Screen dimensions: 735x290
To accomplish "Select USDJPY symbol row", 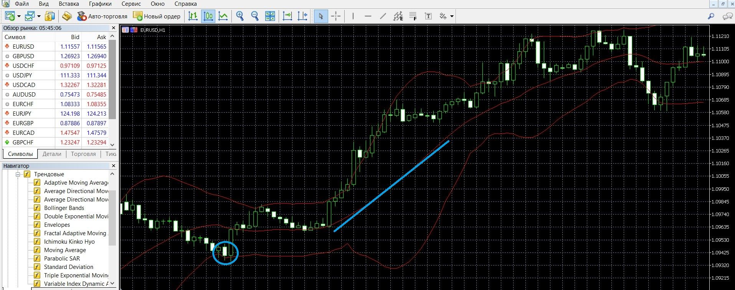I will pyautogui.click(x=55, y=75).
